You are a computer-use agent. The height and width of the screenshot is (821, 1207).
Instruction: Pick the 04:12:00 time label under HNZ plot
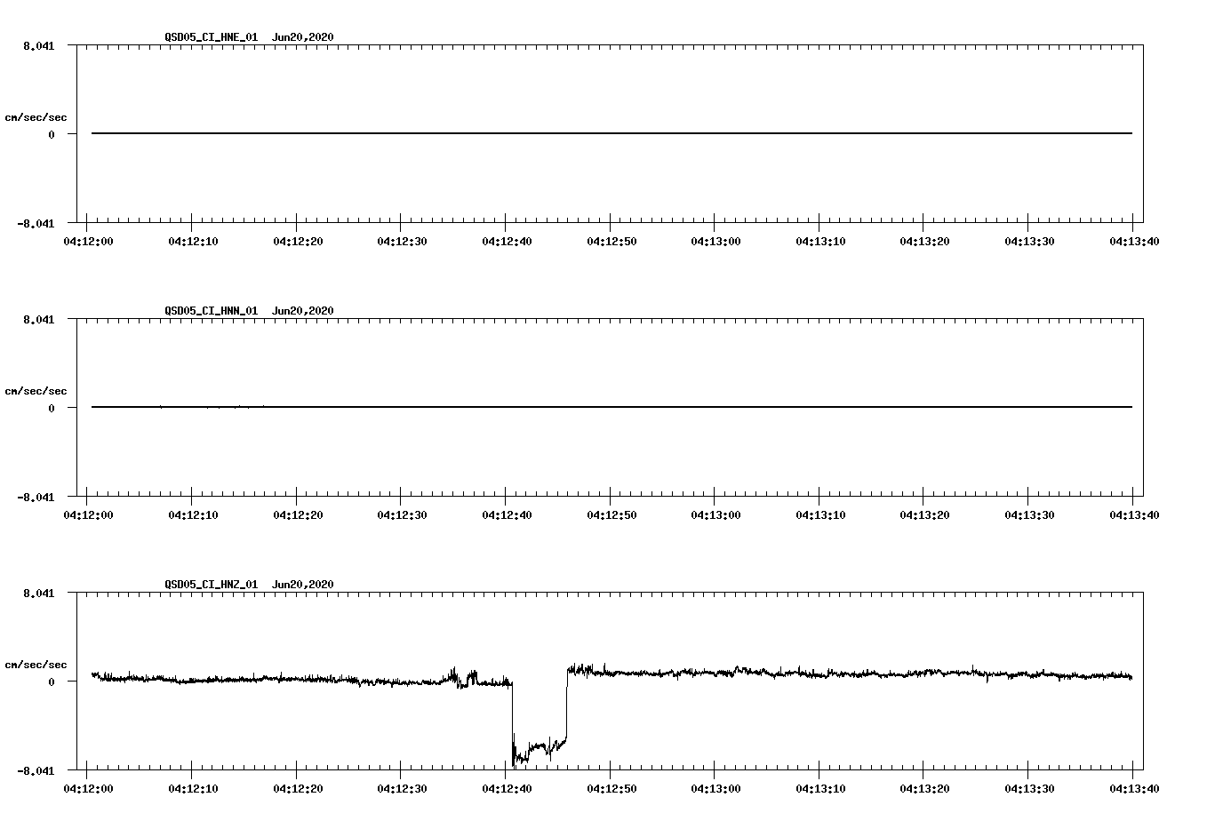coord(87,788)
